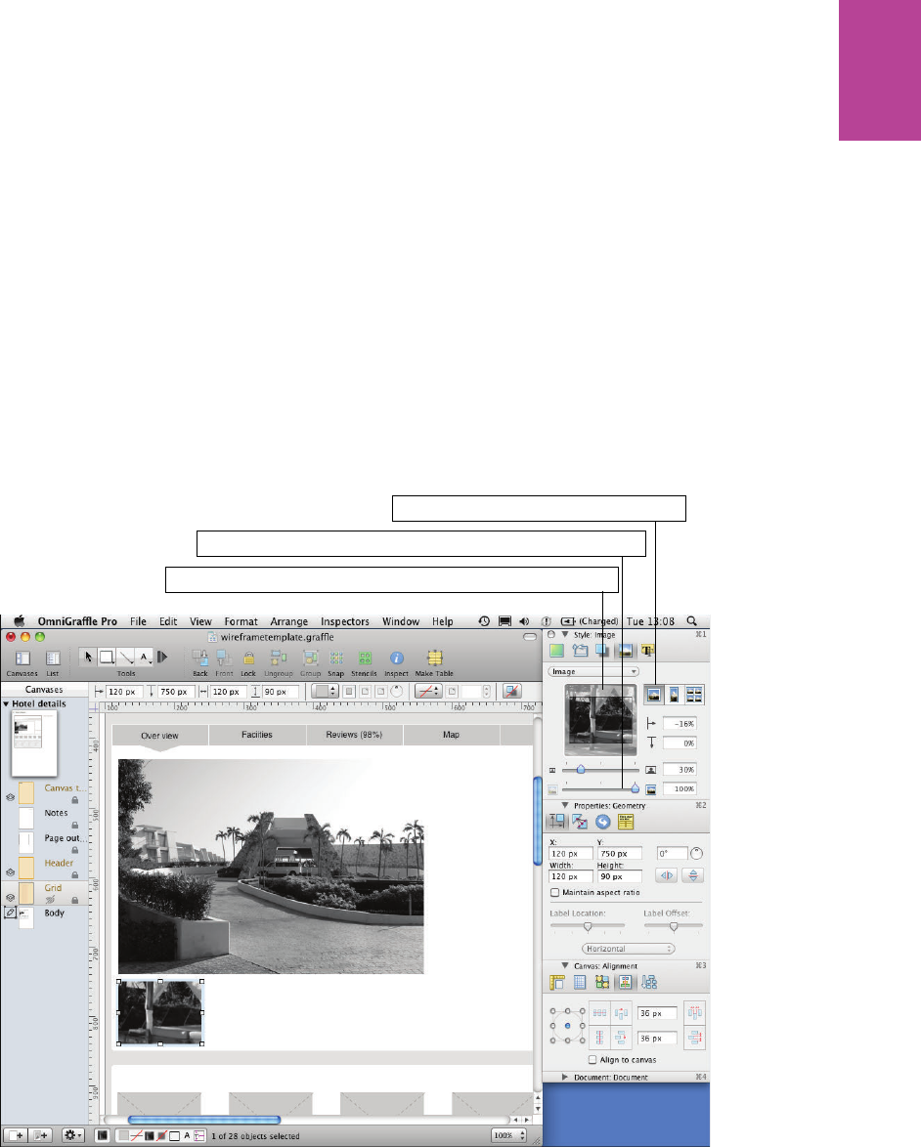This screenshot has height=1147, width=921.
Task: Adjust the image size slider at 30%
Action: (581, 770)
